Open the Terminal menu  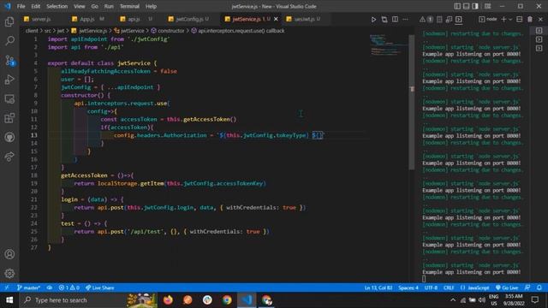[x=129, y=6]
